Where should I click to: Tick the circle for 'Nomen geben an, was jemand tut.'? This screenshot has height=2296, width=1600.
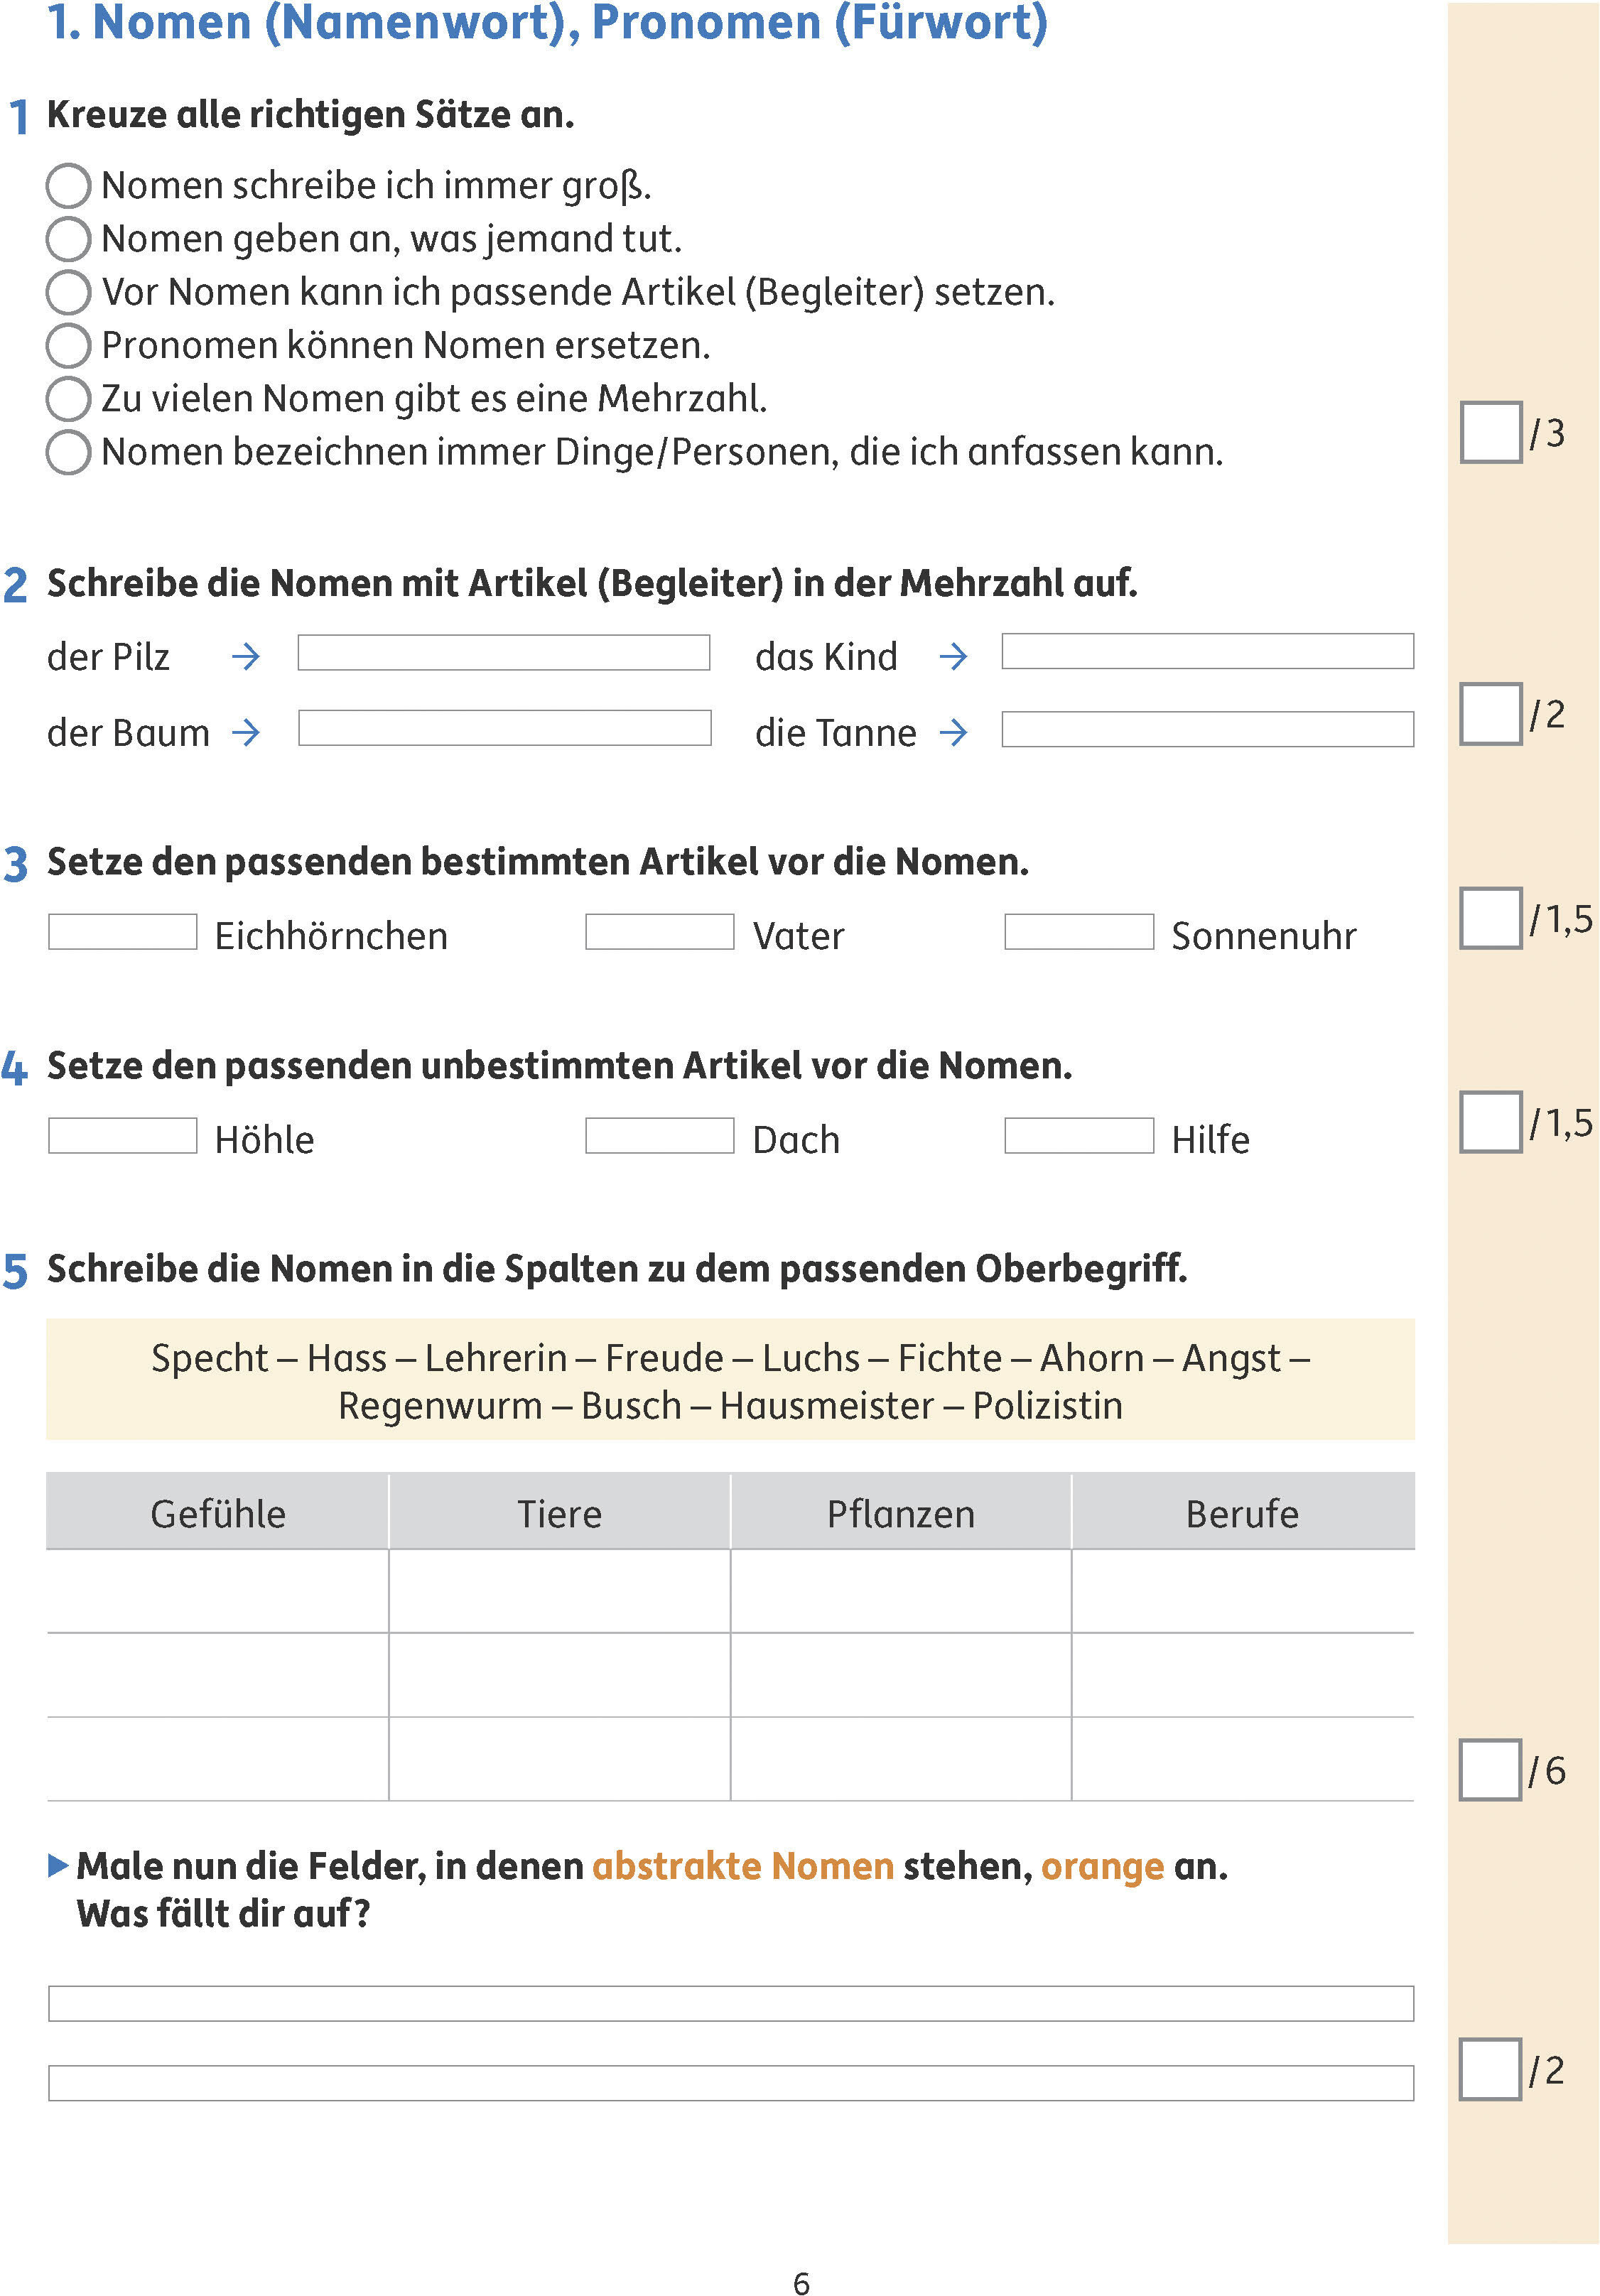69,239
